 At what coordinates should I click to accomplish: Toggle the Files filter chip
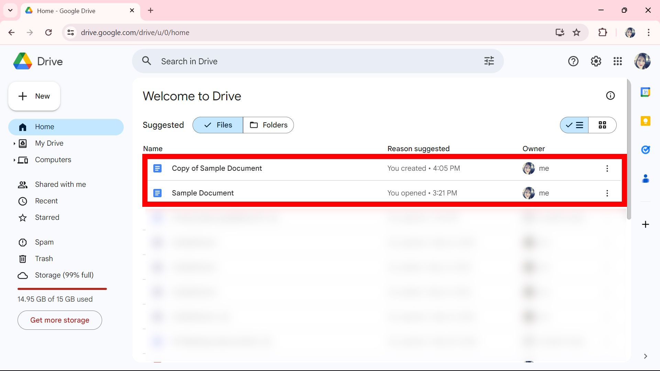pos(217,125)
